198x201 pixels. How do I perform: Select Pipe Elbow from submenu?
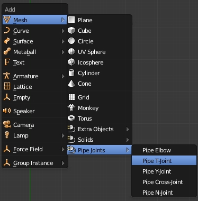coord(164,150)
